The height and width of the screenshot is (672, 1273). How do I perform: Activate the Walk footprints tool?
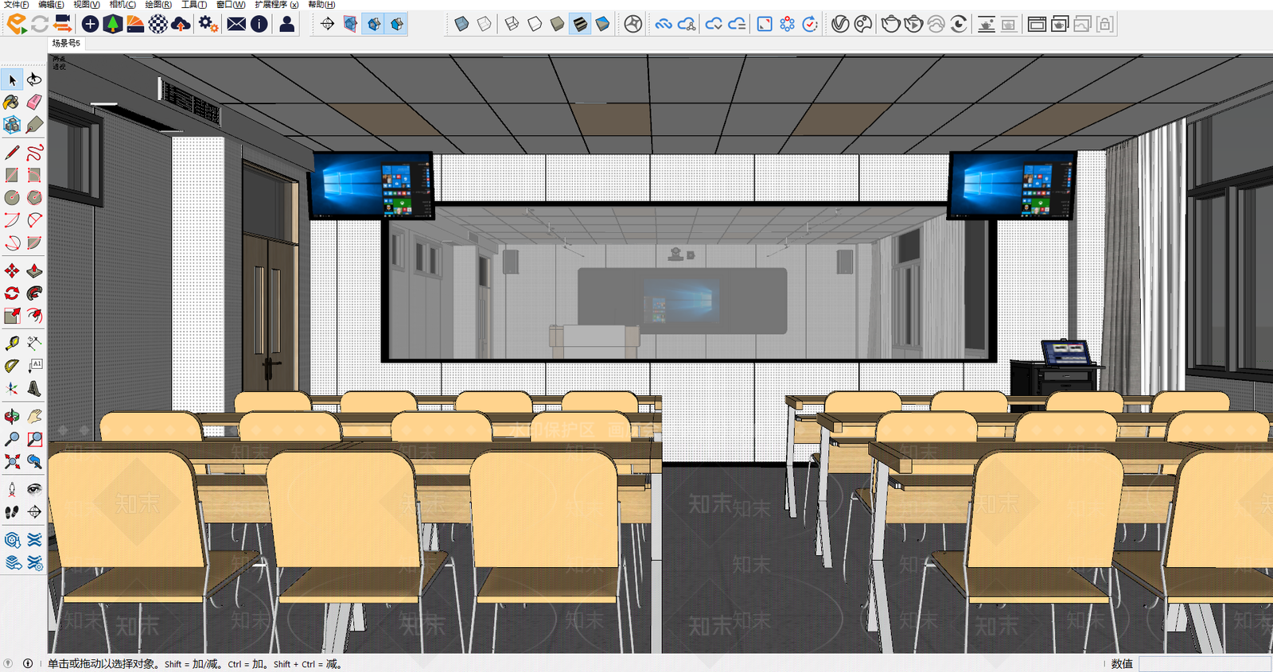coord(12,512)
